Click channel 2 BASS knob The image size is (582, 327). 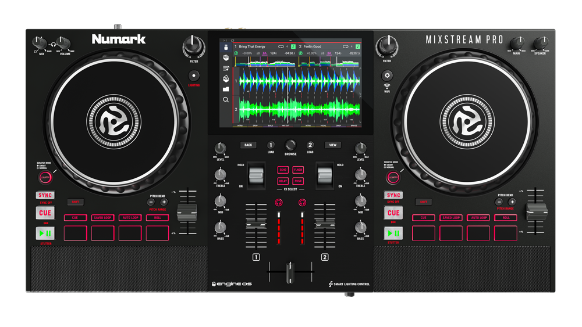(x=361, y=227)
